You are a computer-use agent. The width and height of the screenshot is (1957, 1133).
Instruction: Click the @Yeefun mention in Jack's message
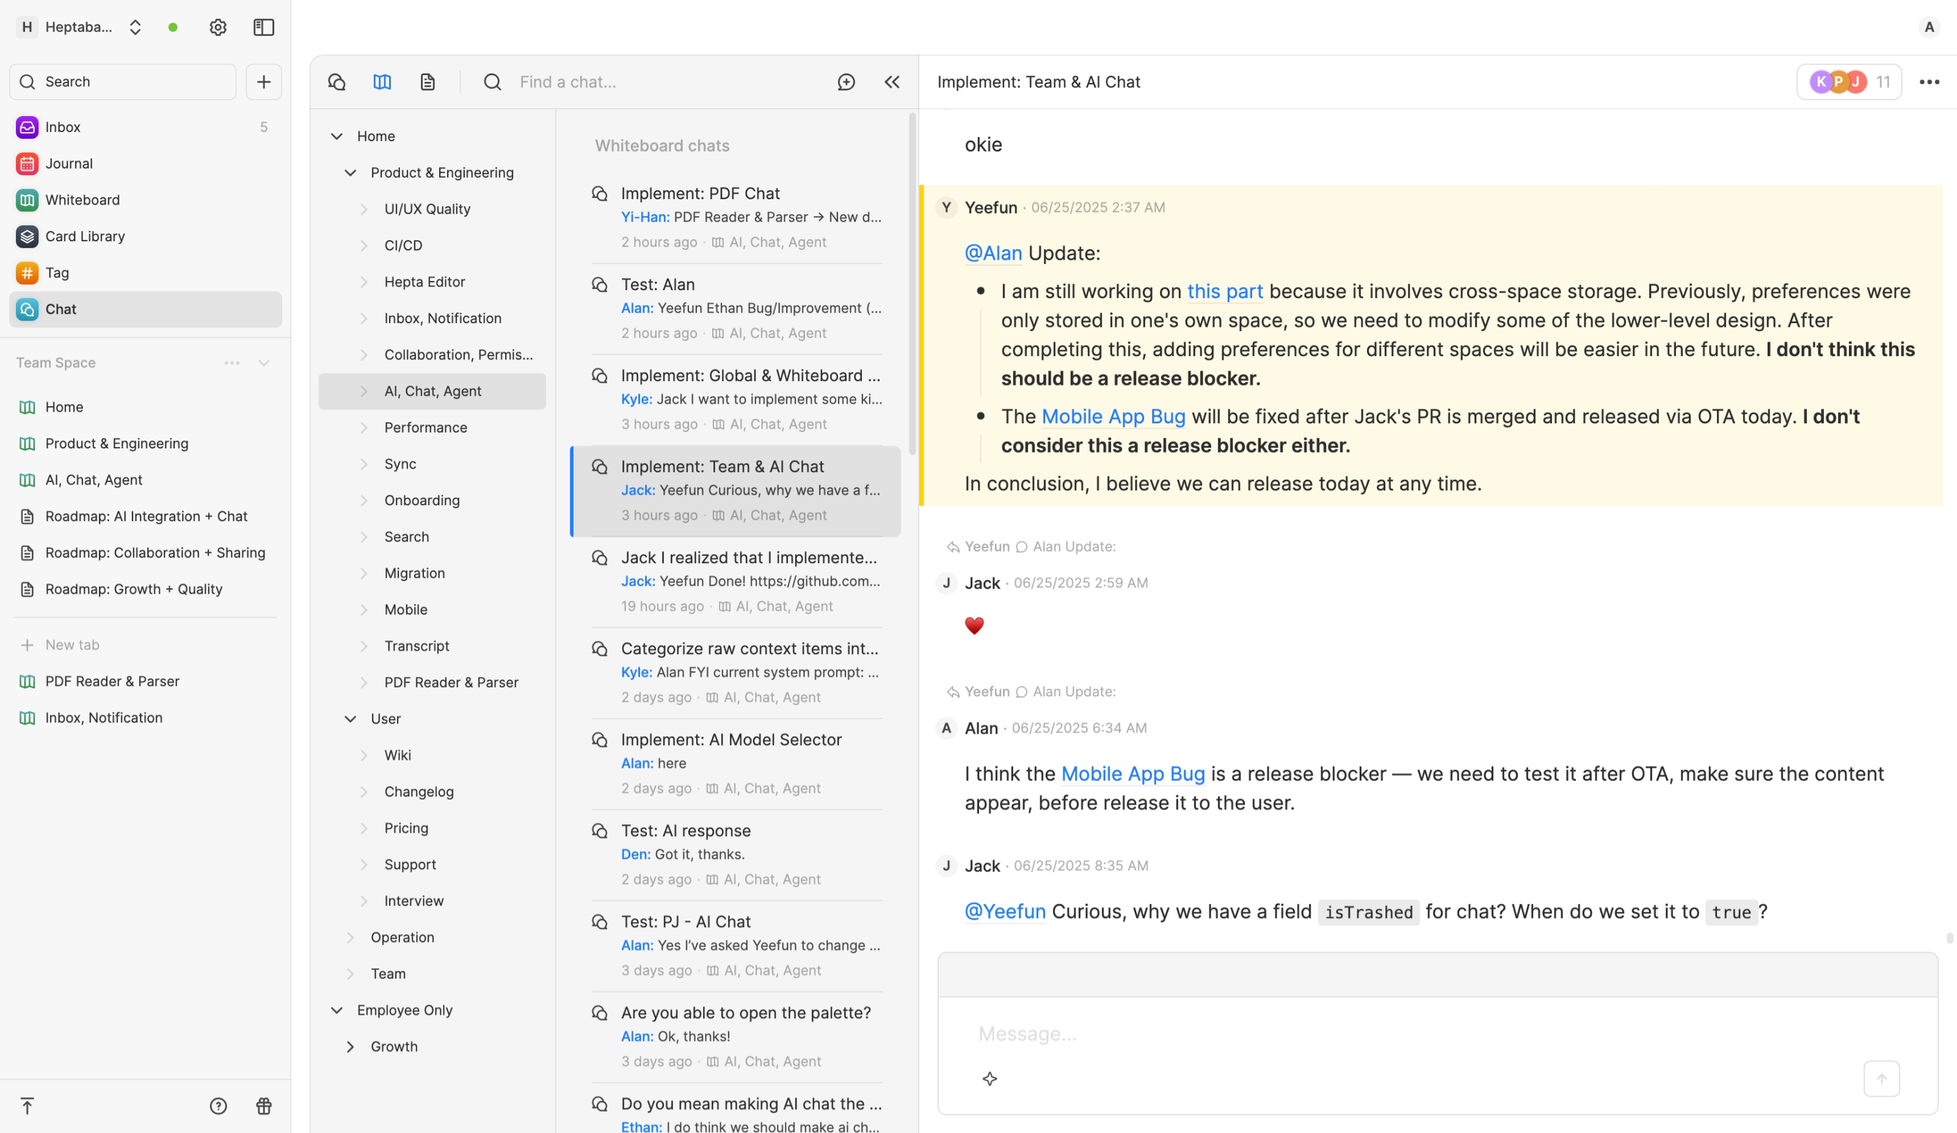(1005, 911)
